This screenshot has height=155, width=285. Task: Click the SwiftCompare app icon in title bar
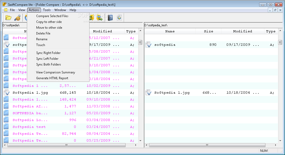[x=4, y=4]
